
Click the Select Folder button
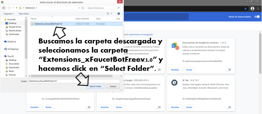95,86
